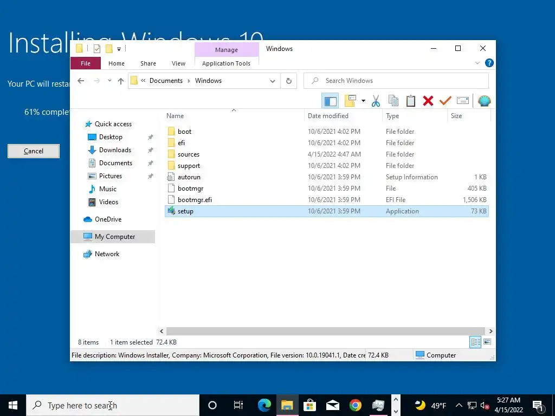Click New folder quick access icon

(109, 49)
